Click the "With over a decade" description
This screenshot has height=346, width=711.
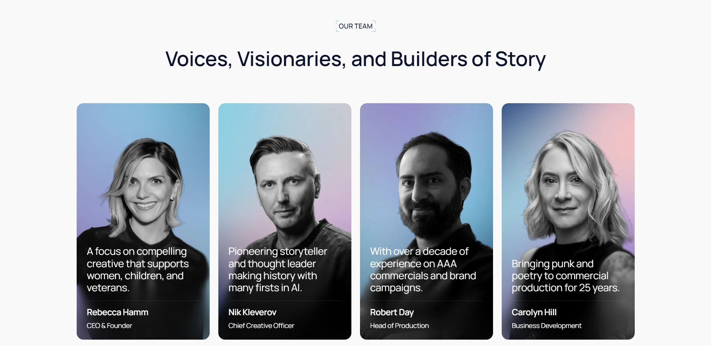click(x=423, y=269)
